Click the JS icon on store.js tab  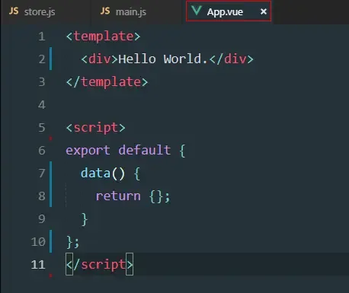point(14,11)
